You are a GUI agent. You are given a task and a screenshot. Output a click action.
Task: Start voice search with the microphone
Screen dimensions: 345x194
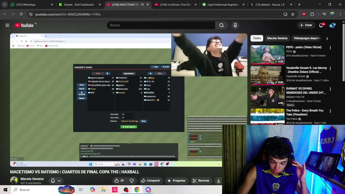[235, 25]
